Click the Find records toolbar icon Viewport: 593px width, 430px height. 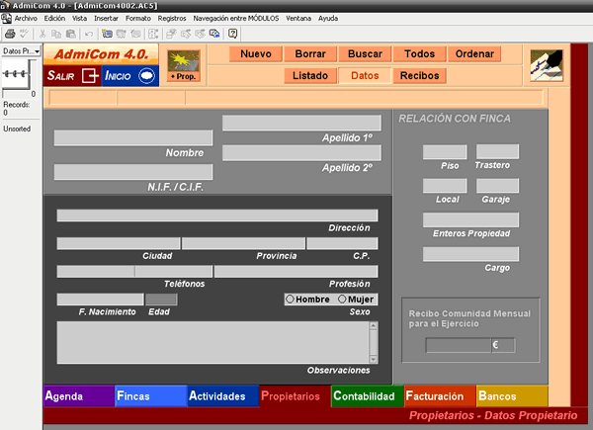[171, 34]
